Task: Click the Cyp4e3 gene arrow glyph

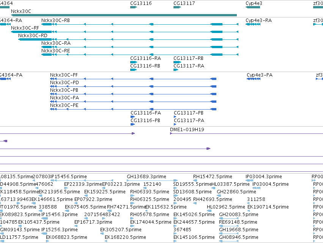Action: pos(253,7)
